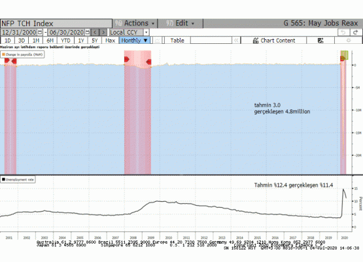
Task: Click the red marker at 2020 recession
Action: [343, 58]
